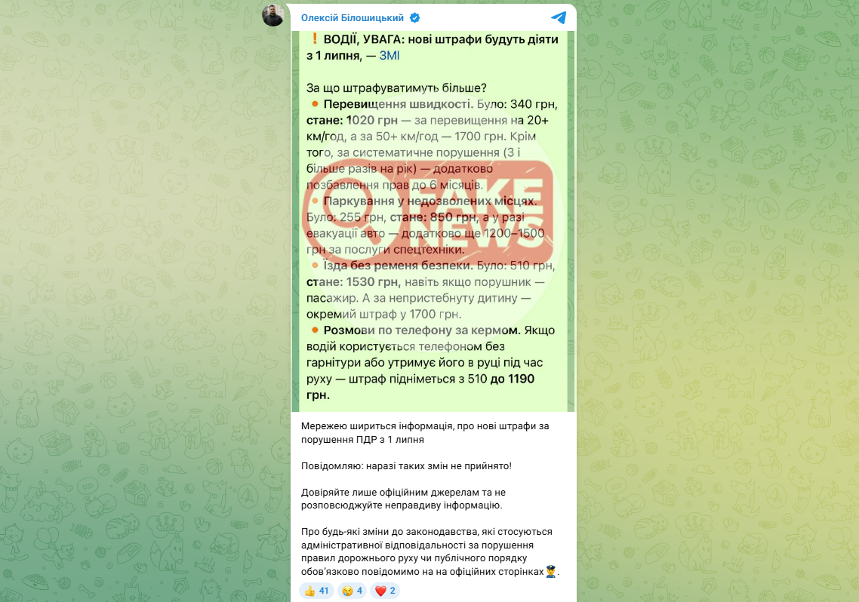This screenshot has height=602, width=859.
Task: Toggle the red heart reaction with 2
Action: (385, 591)
